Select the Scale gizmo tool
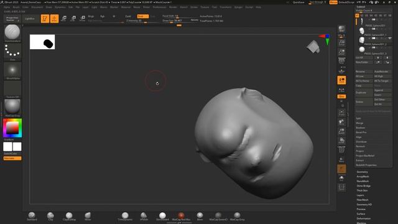398x224 pixels. 73,18
